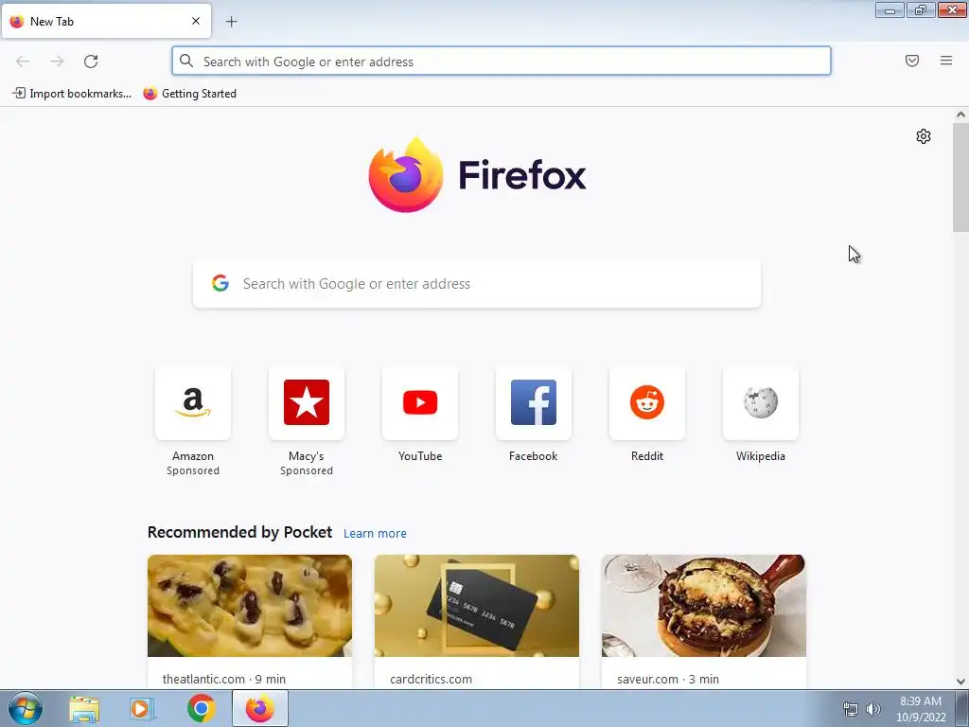The width and height of the screenshot is (969, 727).
Task: Click Learn more link beside Pocket heading
Action: coord(375,534)
